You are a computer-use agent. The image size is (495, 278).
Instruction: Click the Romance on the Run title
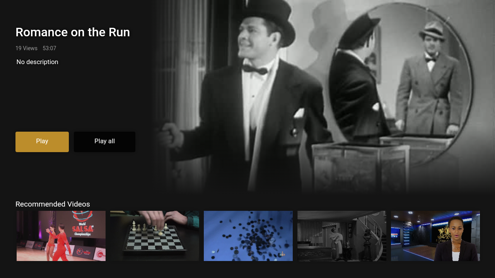point(73,32)
